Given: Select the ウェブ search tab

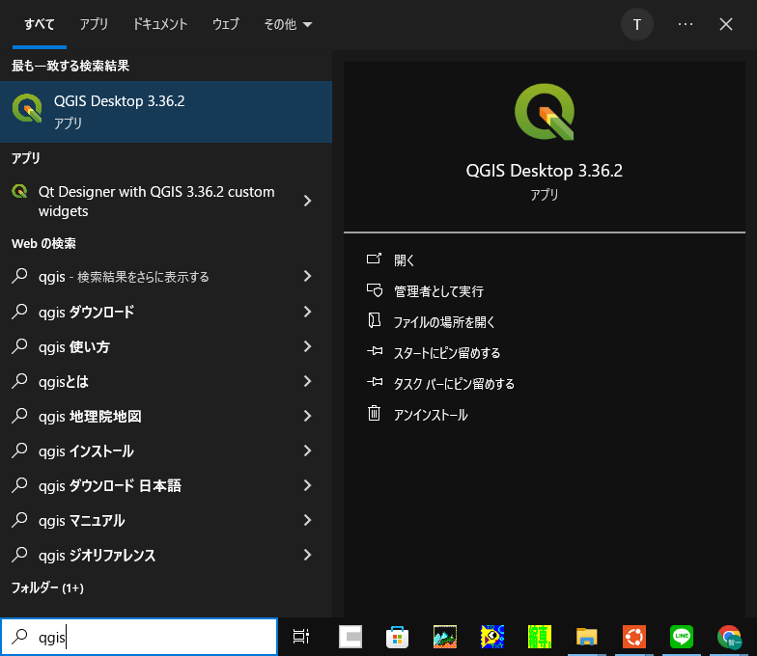Looking at the screenshot, I should 225,24.
